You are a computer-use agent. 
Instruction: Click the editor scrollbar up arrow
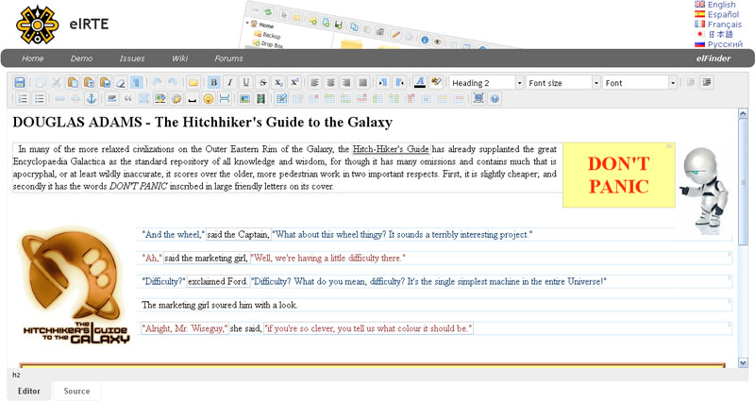coord(743,113)
